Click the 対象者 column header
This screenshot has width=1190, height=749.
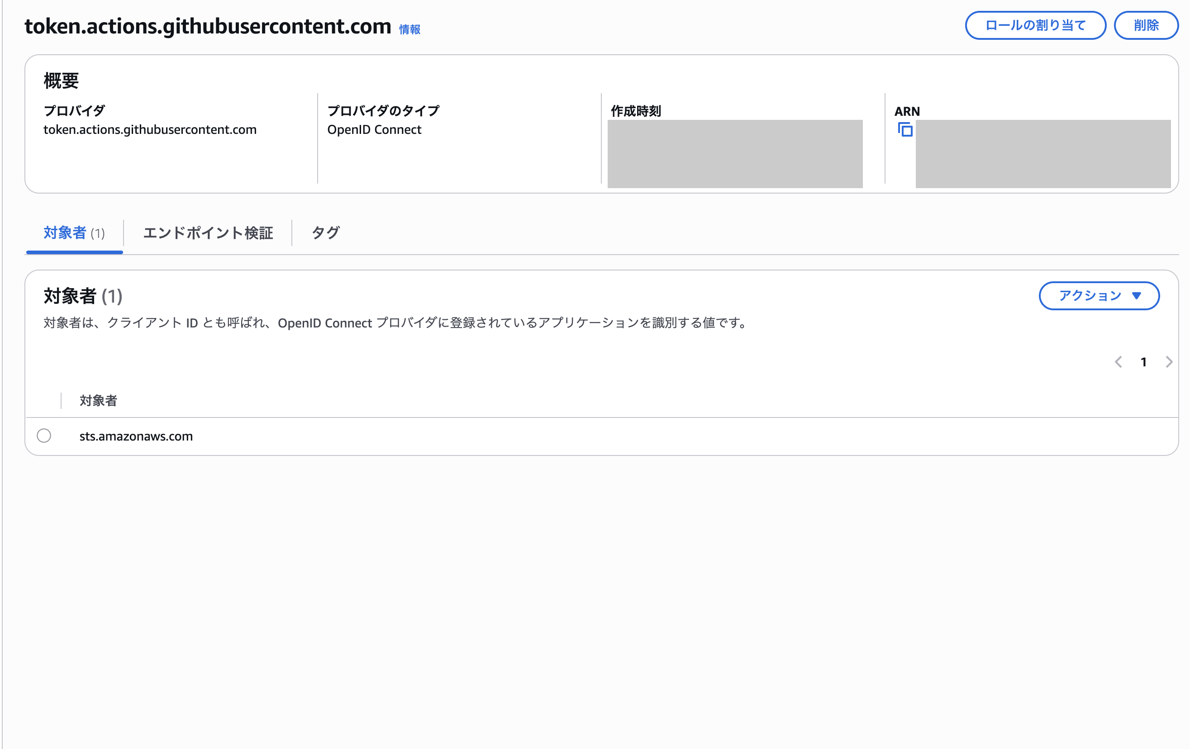point(98,401)
